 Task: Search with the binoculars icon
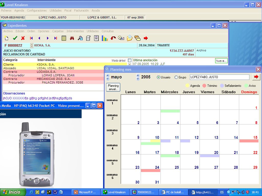pyautogui.click(x=72, y=38)
